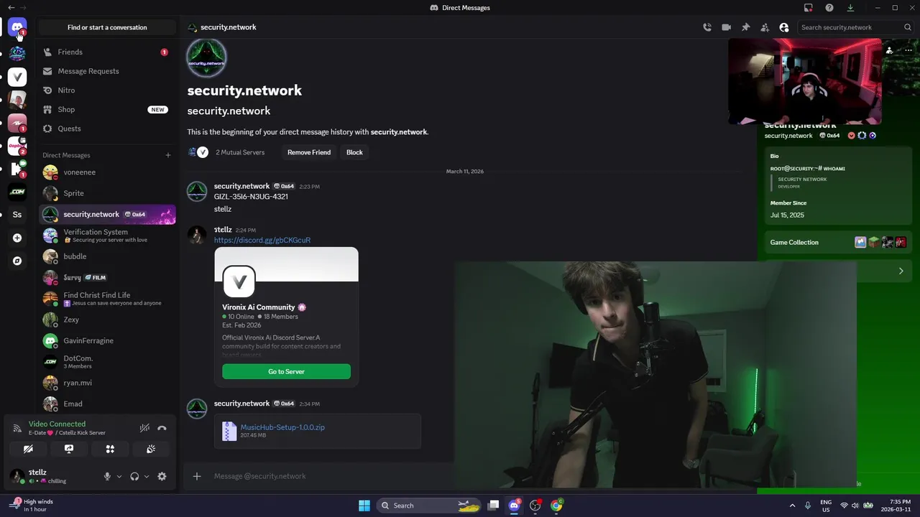This screenshot has height=517, width=920.
Task: Show voice connection signal details
Action: tap(17, 428)
